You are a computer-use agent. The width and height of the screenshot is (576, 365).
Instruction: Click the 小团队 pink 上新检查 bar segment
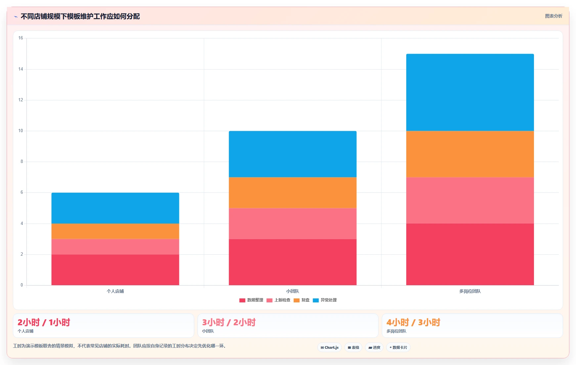click(x=292, y=224)
